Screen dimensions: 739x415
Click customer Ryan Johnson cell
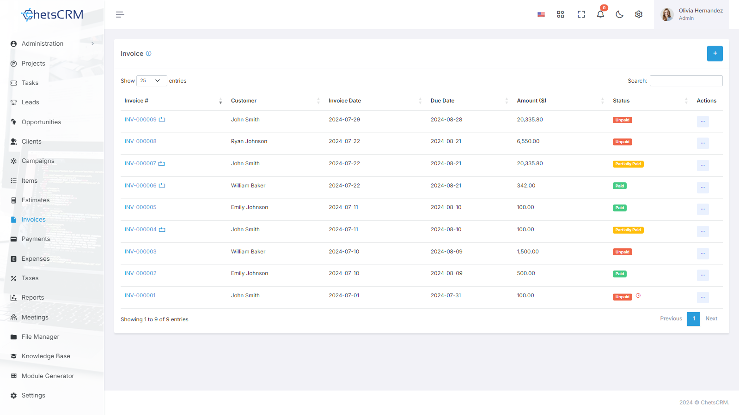pyautogui.click(x=249, y=141)
